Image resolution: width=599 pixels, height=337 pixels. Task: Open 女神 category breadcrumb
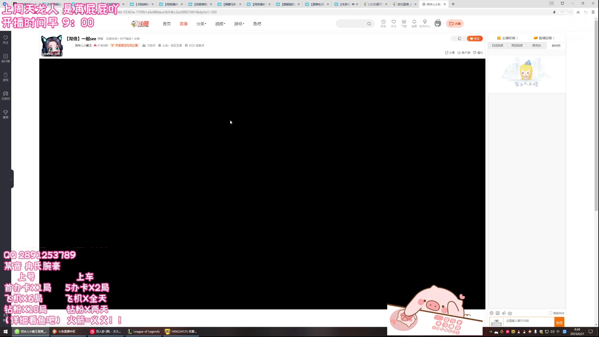[x=137, y=39]
